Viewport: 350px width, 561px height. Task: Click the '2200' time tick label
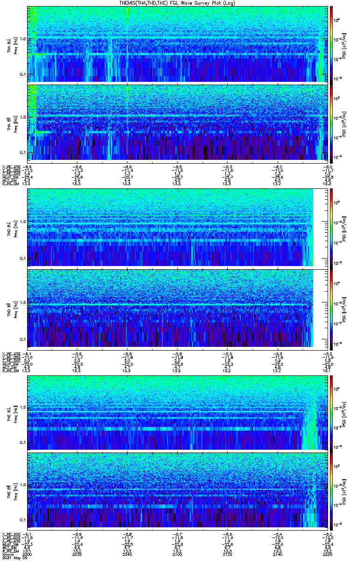(327, 554)
